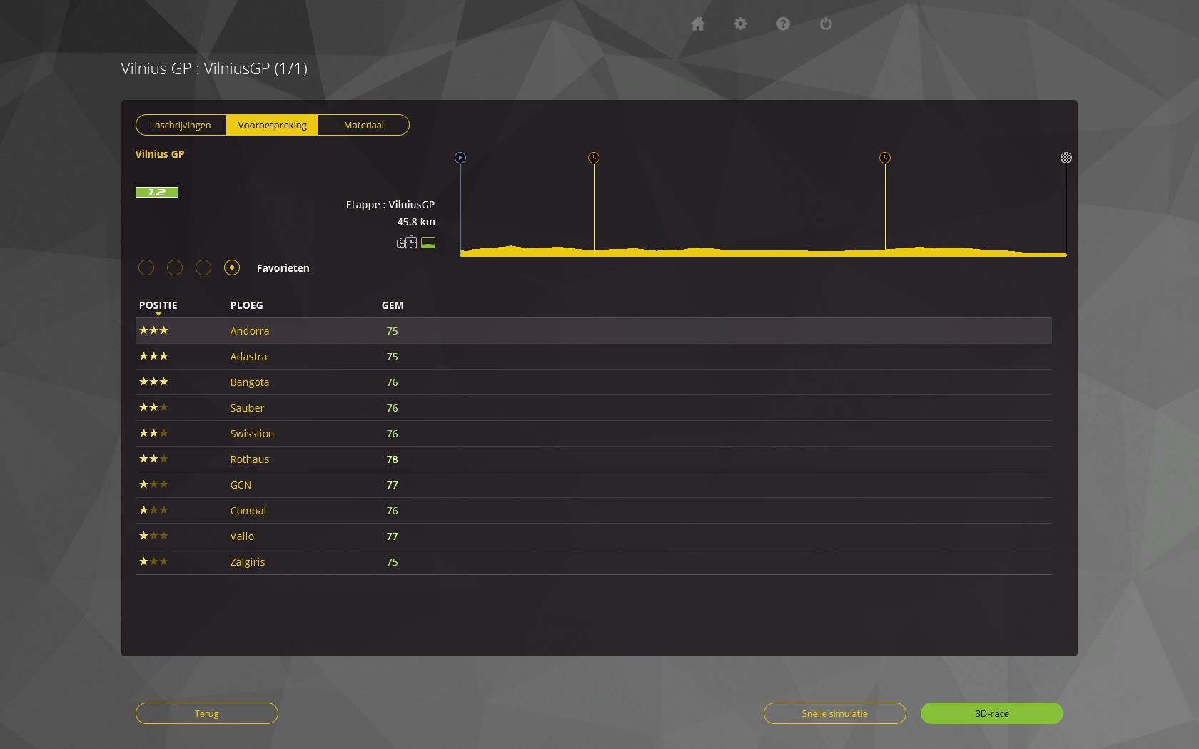Open the Materiaal tab
This screenshot has height=749, width=1199.
(x=363, y=125)
